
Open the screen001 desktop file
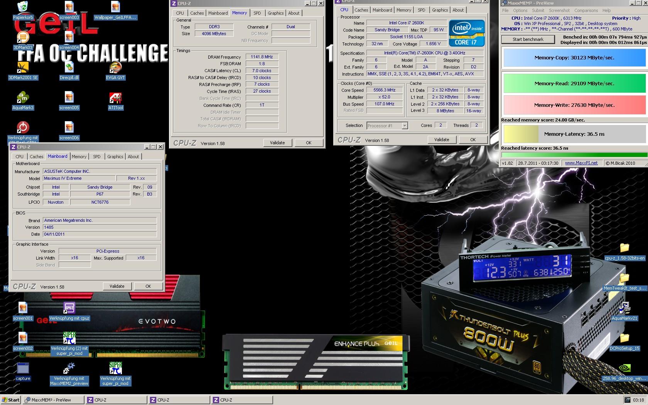click(23, 308)
